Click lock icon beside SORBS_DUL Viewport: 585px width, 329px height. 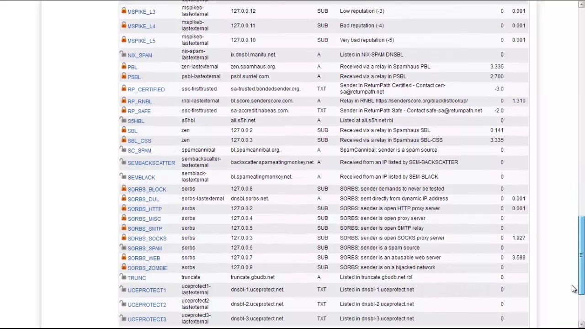point(123,198)
